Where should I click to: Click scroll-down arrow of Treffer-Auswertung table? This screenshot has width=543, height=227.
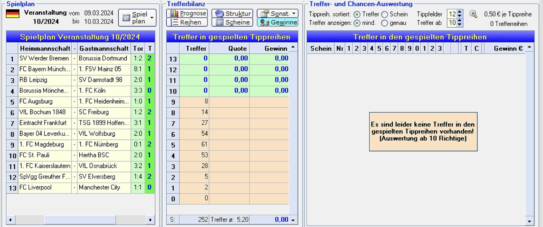(x=530, y=221)
